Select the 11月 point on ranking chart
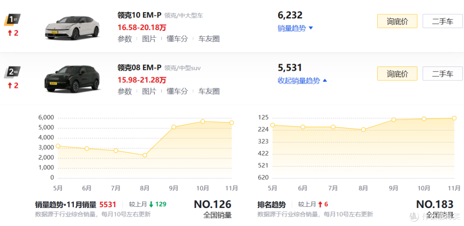 [454, 118]
